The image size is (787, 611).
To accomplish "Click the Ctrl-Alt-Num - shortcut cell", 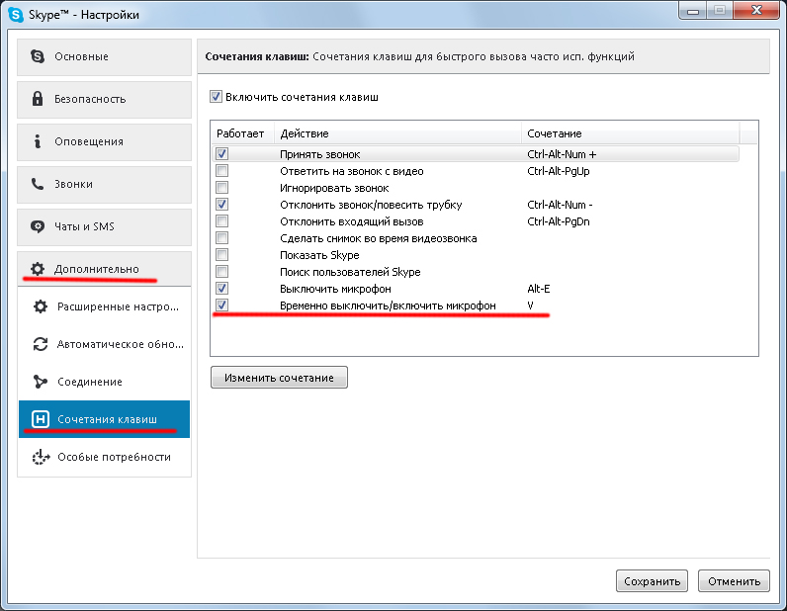I will pyautogui.click(x=560, y=205).
